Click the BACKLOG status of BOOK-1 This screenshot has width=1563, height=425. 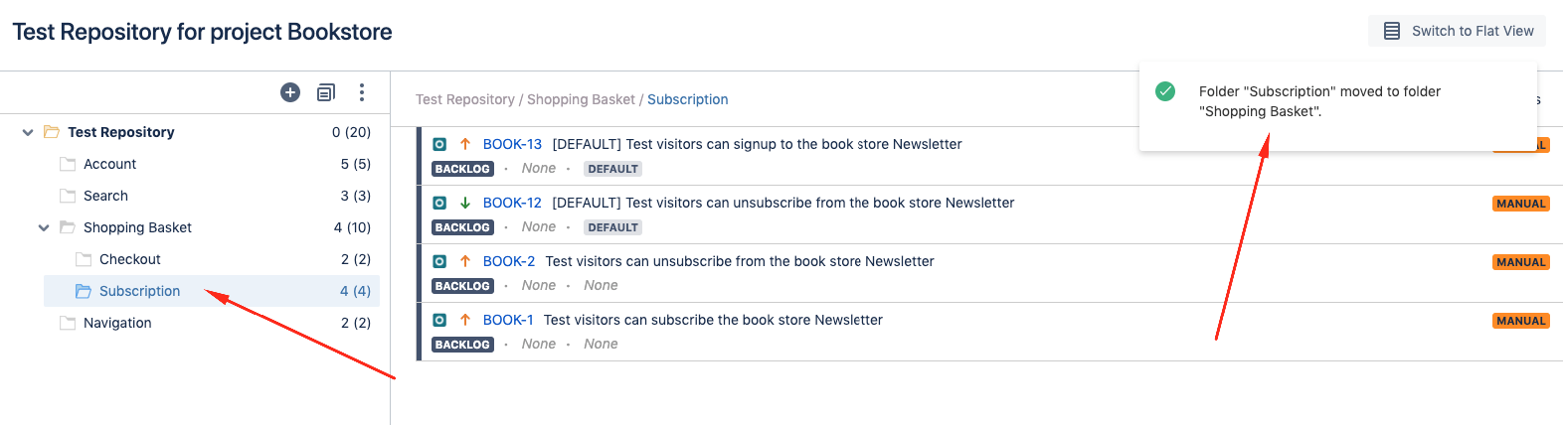click(462, 345)
